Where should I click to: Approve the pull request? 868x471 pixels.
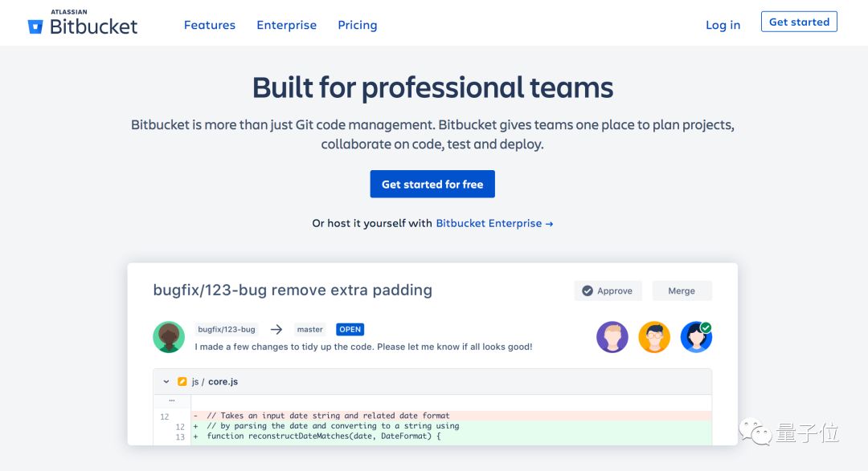point(608,290)
